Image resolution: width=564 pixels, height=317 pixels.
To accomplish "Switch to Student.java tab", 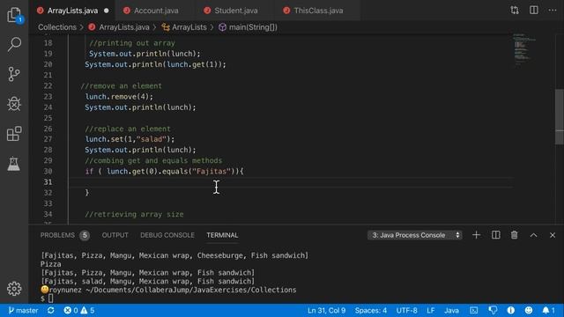I will (235, 11).
